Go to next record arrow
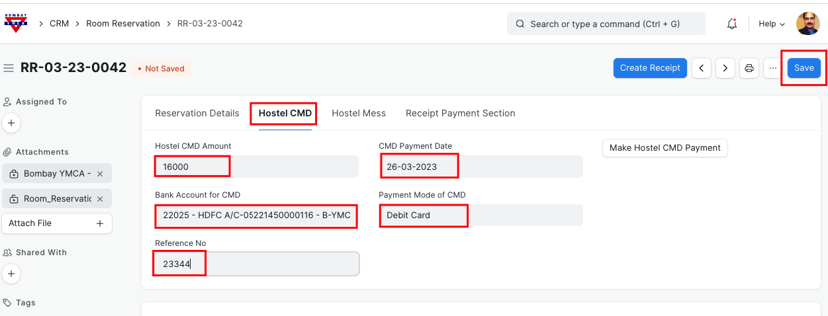The image size is (828, 316). (725, 68)
